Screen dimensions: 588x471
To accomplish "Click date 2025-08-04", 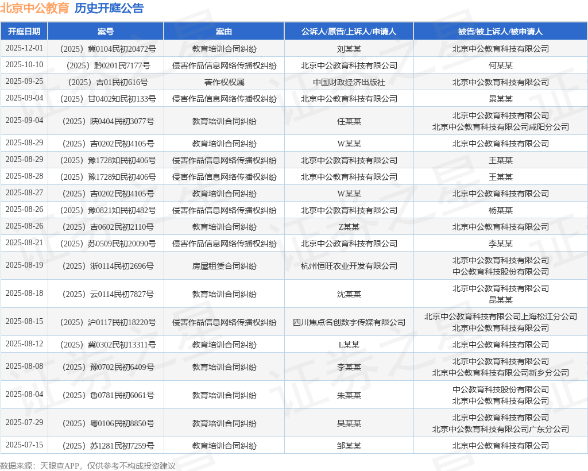I will (24, 394).
